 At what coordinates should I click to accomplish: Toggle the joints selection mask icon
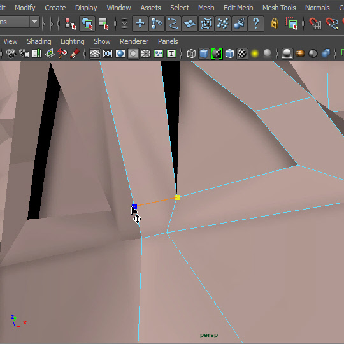click(x=157, y=24)
